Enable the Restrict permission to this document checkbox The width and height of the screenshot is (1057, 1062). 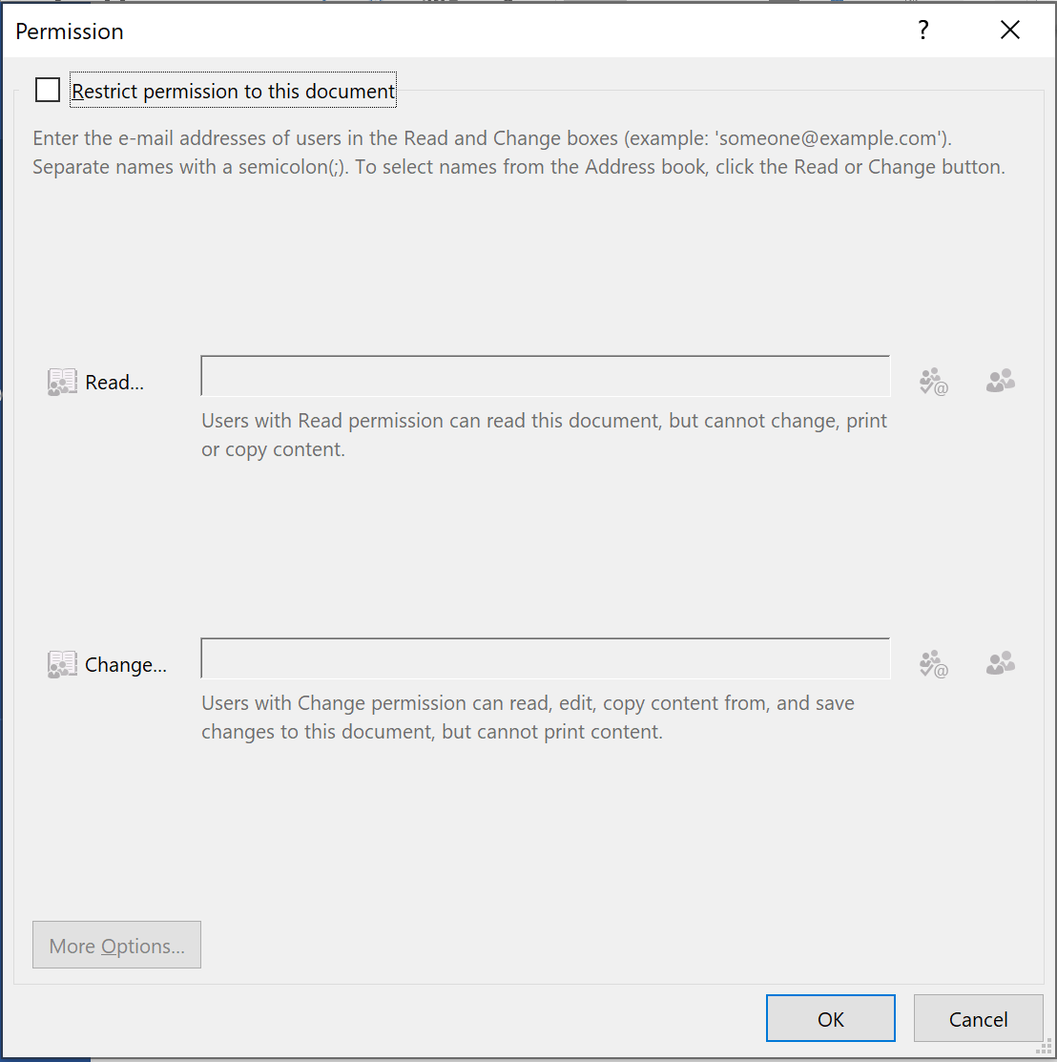[x=48, y=90]
